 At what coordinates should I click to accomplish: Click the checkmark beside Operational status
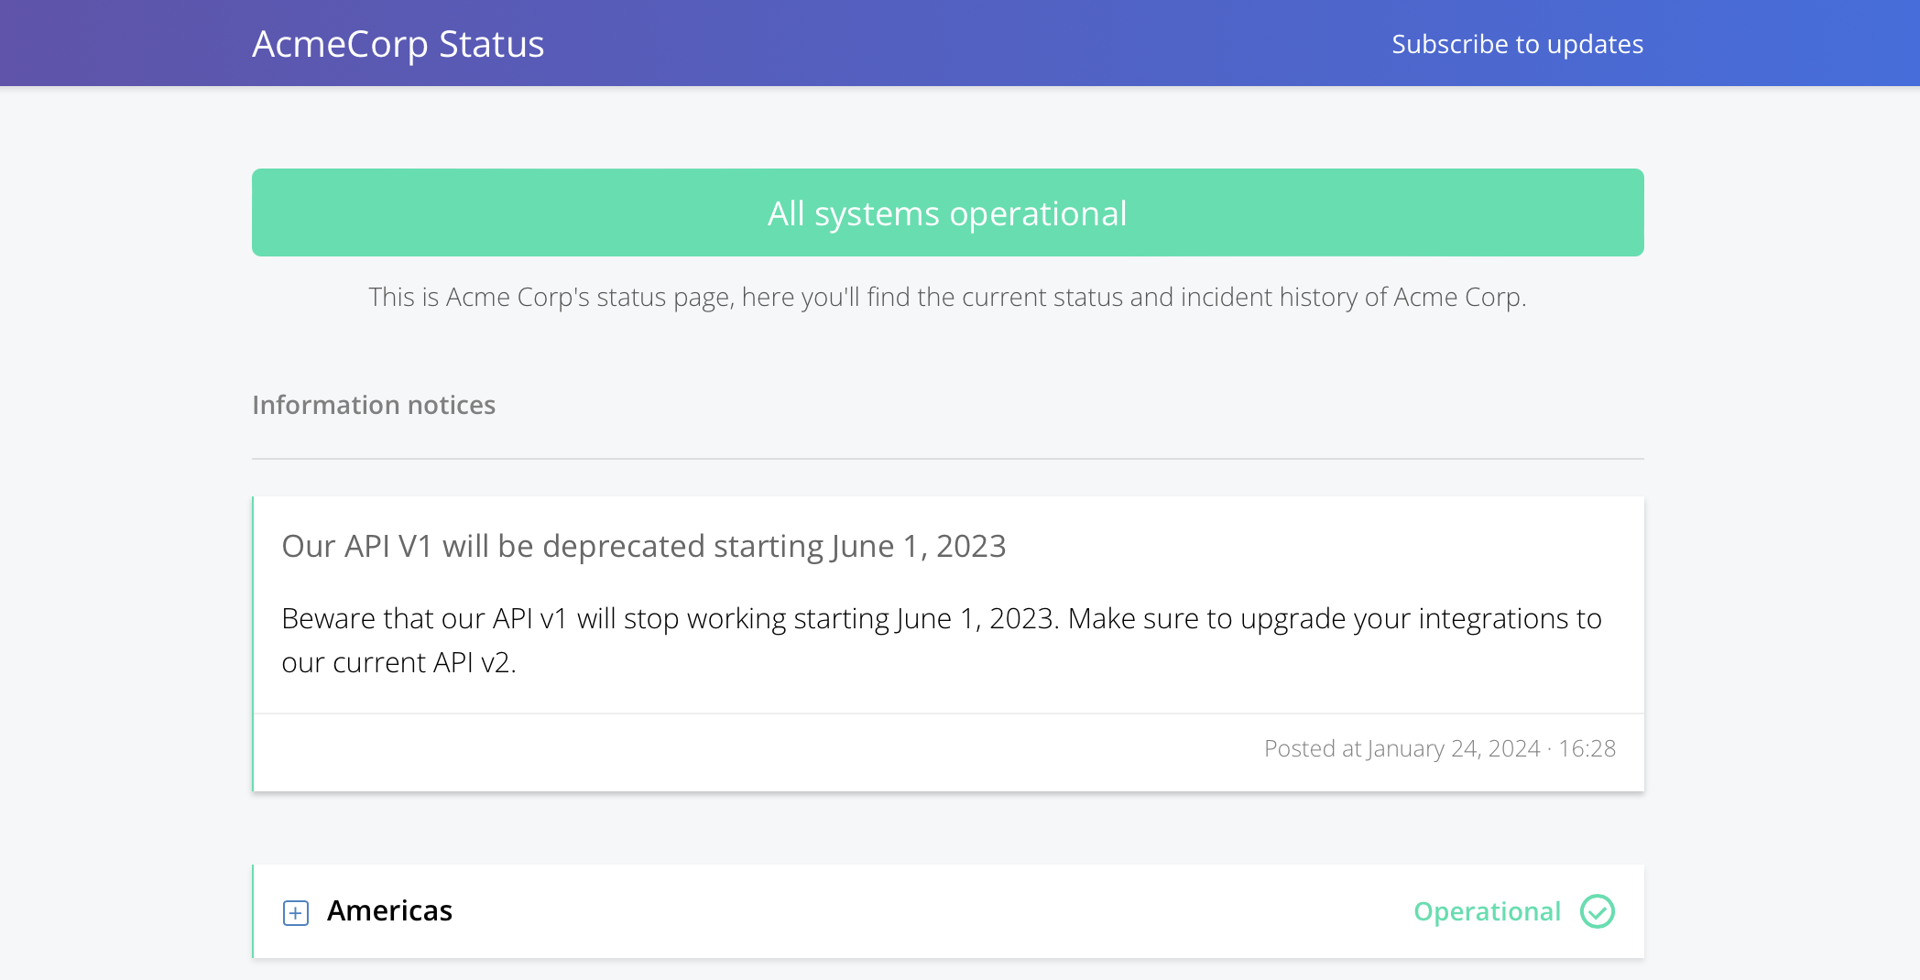pos(1598,911)
